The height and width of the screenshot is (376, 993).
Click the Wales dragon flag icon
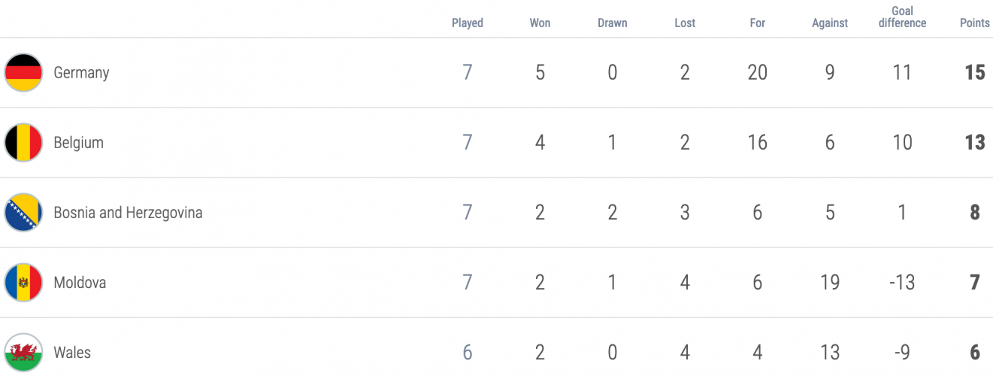(23, 353)
